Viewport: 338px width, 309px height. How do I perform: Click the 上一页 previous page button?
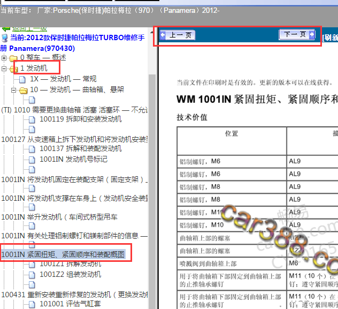[178, 35]
